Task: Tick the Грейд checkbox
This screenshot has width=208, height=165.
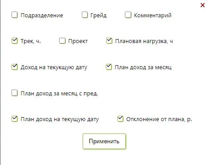Action: tap(84, 15)
